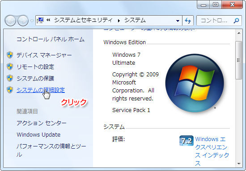The width and height of the screenshot is (246, 171).
Task: Open システムの詳細設定 link
Action: tap(41, 90)
